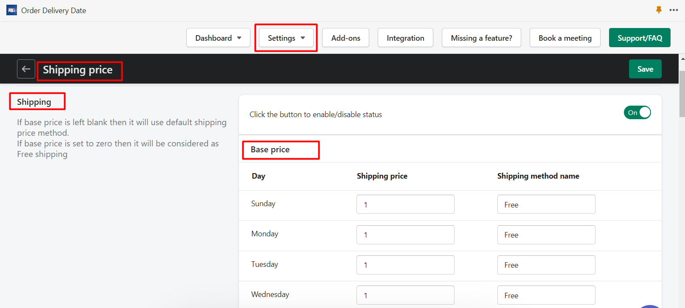Open the three-dot more options menu
Screen dimensions: 685x308
click(674, 10)
